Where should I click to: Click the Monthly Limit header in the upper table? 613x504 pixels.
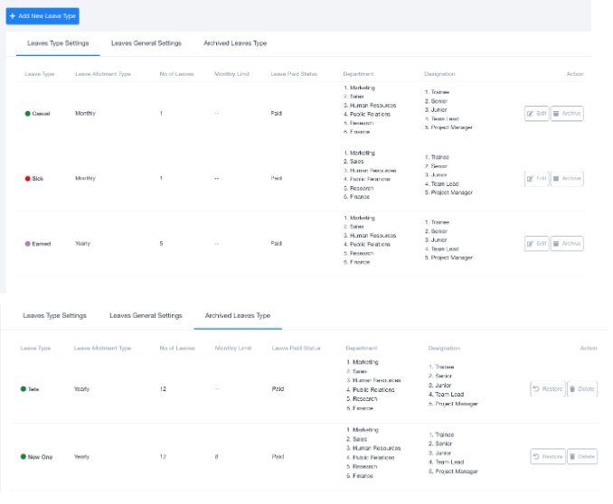point(231,74)
